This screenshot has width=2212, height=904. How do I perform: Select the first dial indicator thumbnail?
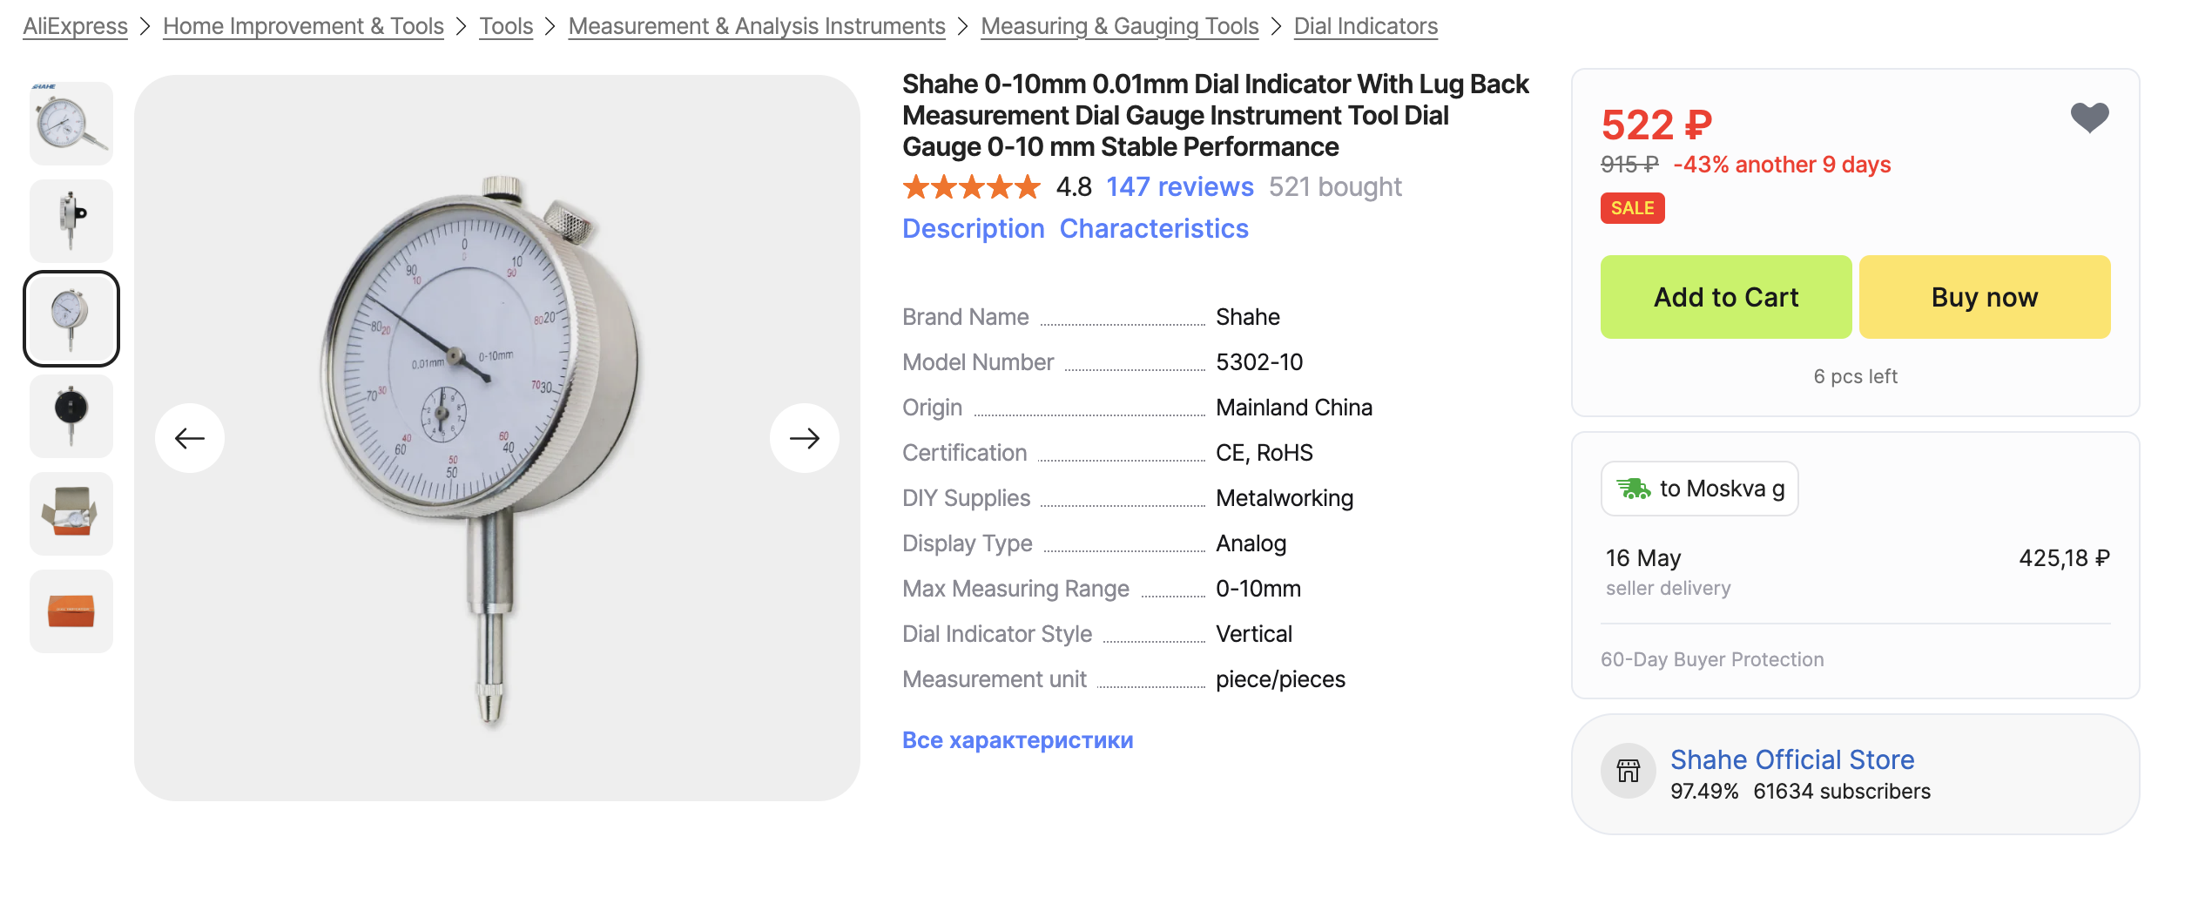click(x=71, y=124)
